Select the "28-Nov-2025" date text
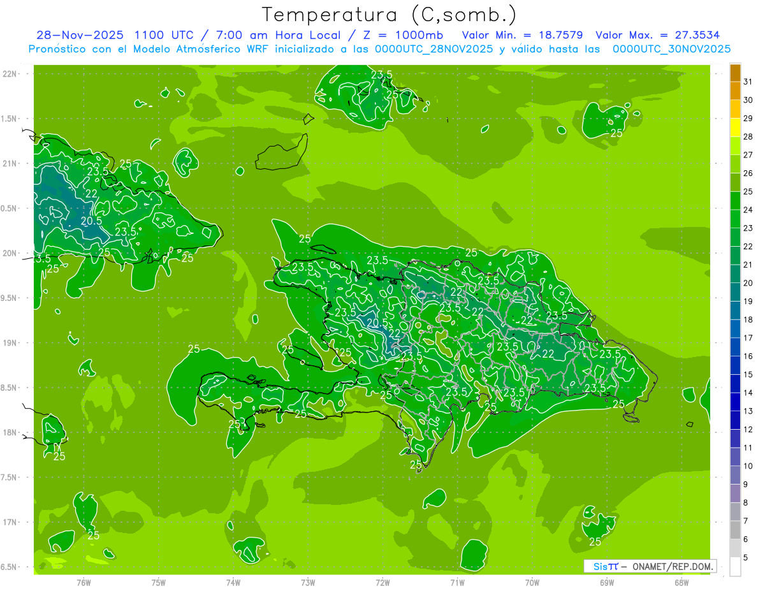The height and width of the screenshot is (591, 765). coord(80,35)
